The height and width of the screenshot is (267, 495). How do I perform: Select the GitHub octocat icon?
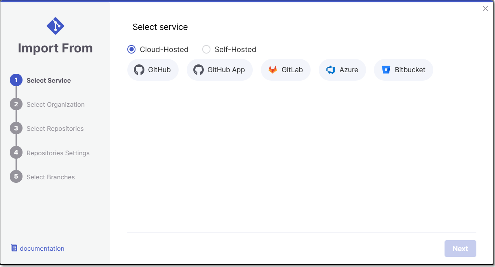point(139,70)
